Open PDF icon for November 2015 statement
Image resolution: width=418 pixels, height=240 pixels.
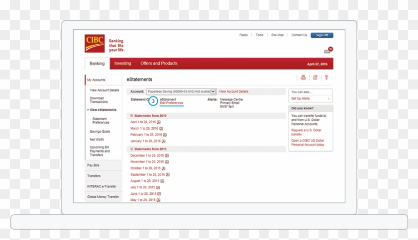(x=167, y=162)
